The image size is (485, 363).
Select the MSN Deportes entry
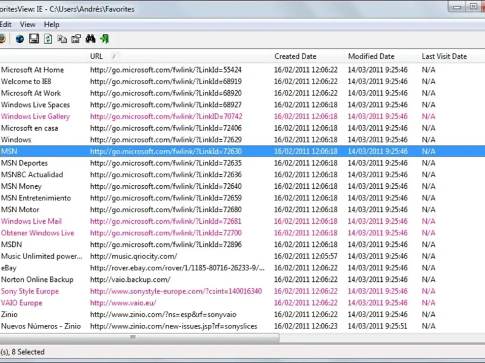[x=24, y=163]
